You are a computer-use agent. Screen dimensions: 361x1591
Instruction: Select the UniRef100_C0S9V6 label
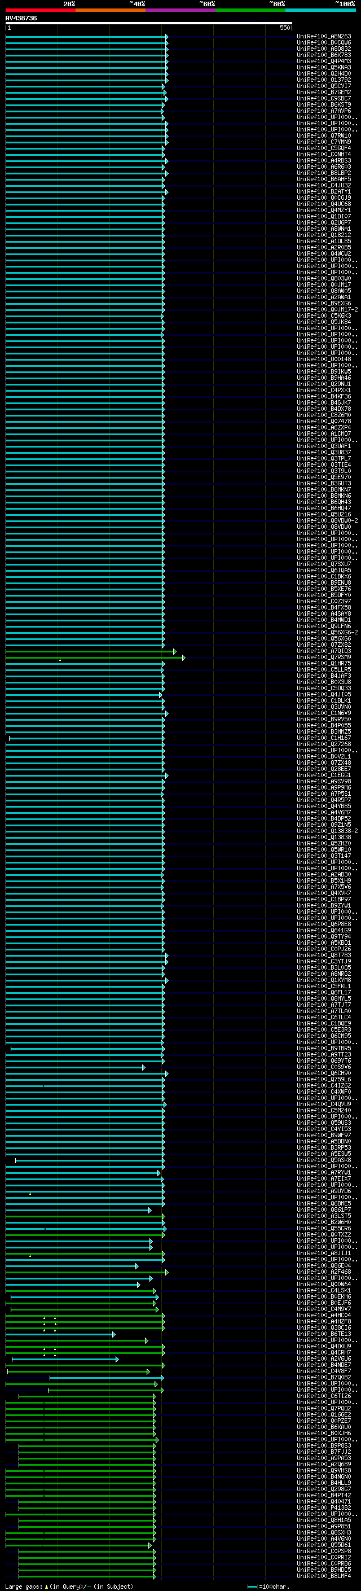324,1067
